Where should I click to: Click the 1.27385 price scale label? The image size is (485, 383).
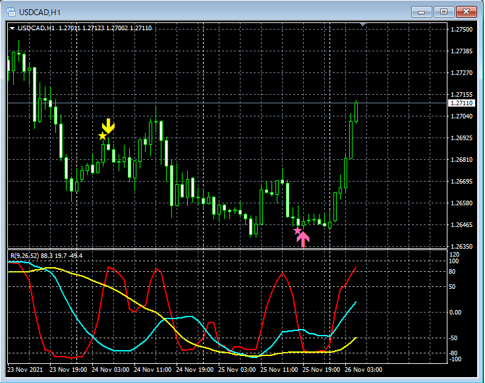click(461, 51)
